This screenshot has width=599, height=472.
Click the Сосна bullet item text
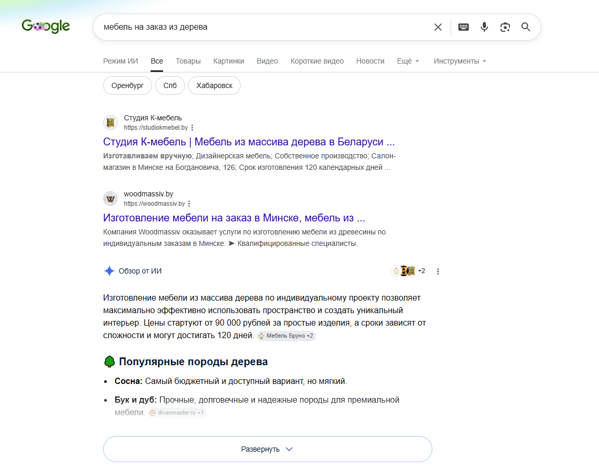[x=231, y=381]
